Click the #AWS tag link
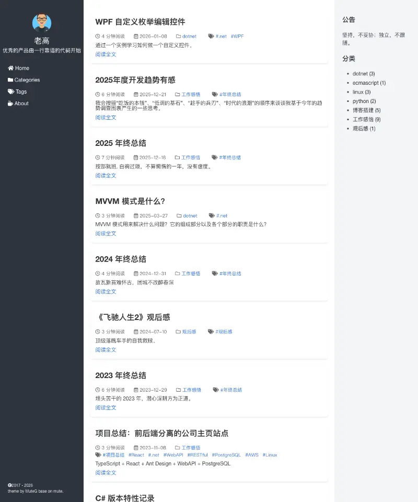The width and height of the screenshot is (418, 502). [252, 455]
